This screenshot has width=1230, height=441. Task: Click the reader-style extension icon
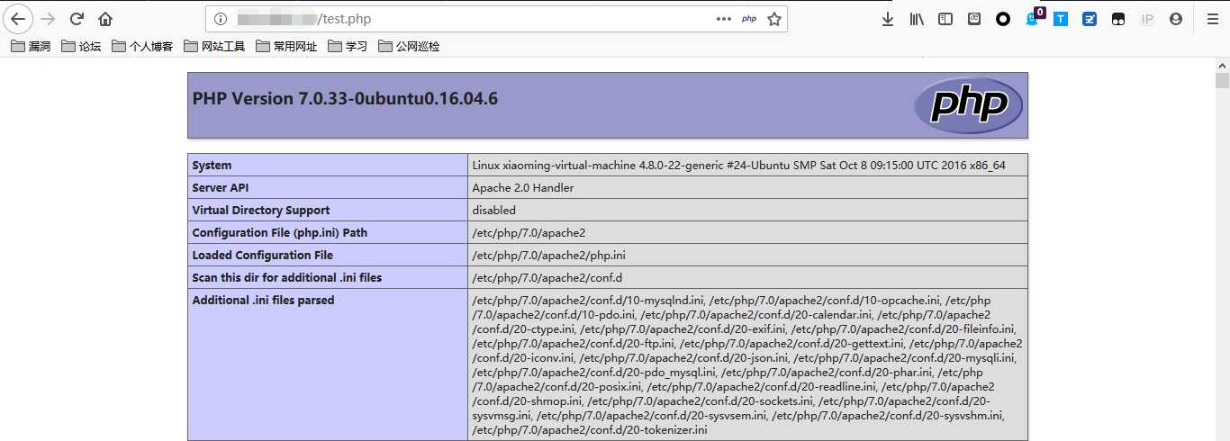(x=974, y=19)
